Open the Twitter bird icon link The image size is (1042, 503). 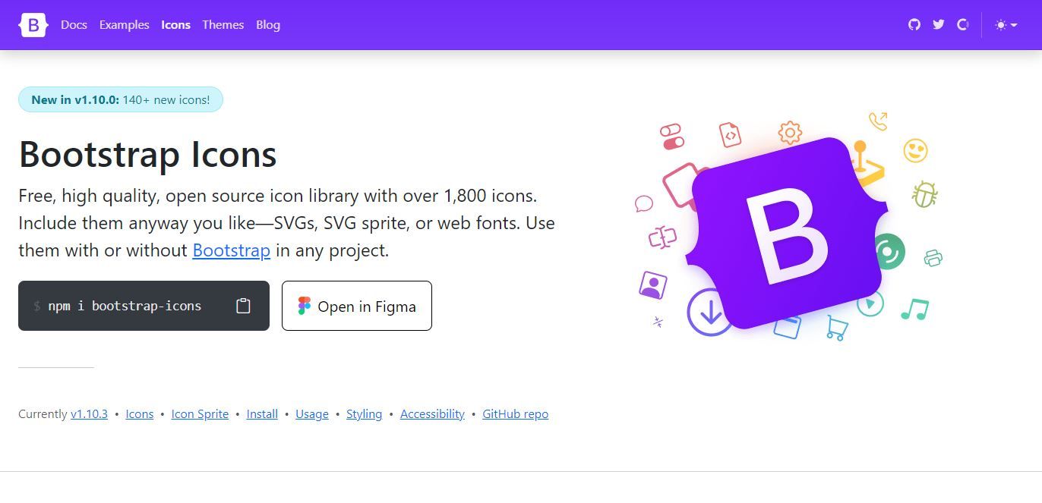click(939, 25)
